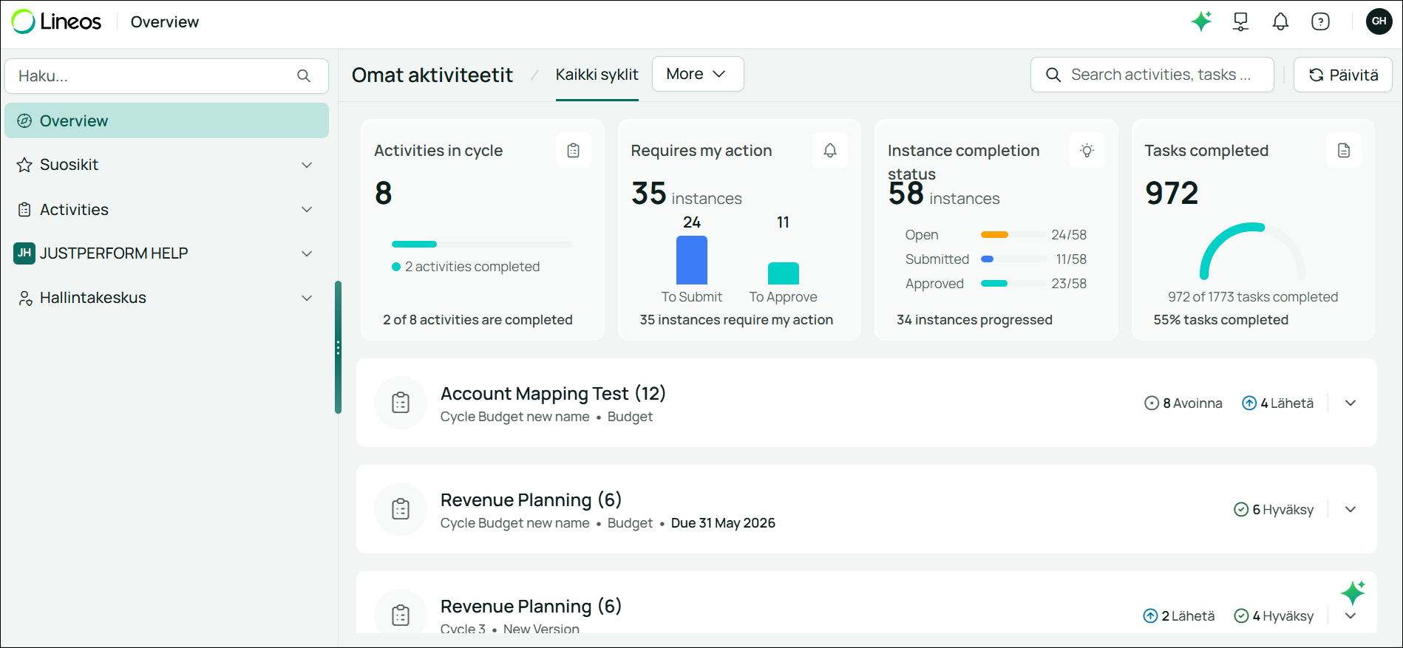Click the lightbulb icon on Instance completion card
Image resolution: width=1403 pixels, height=648 pixels.
1087,151
